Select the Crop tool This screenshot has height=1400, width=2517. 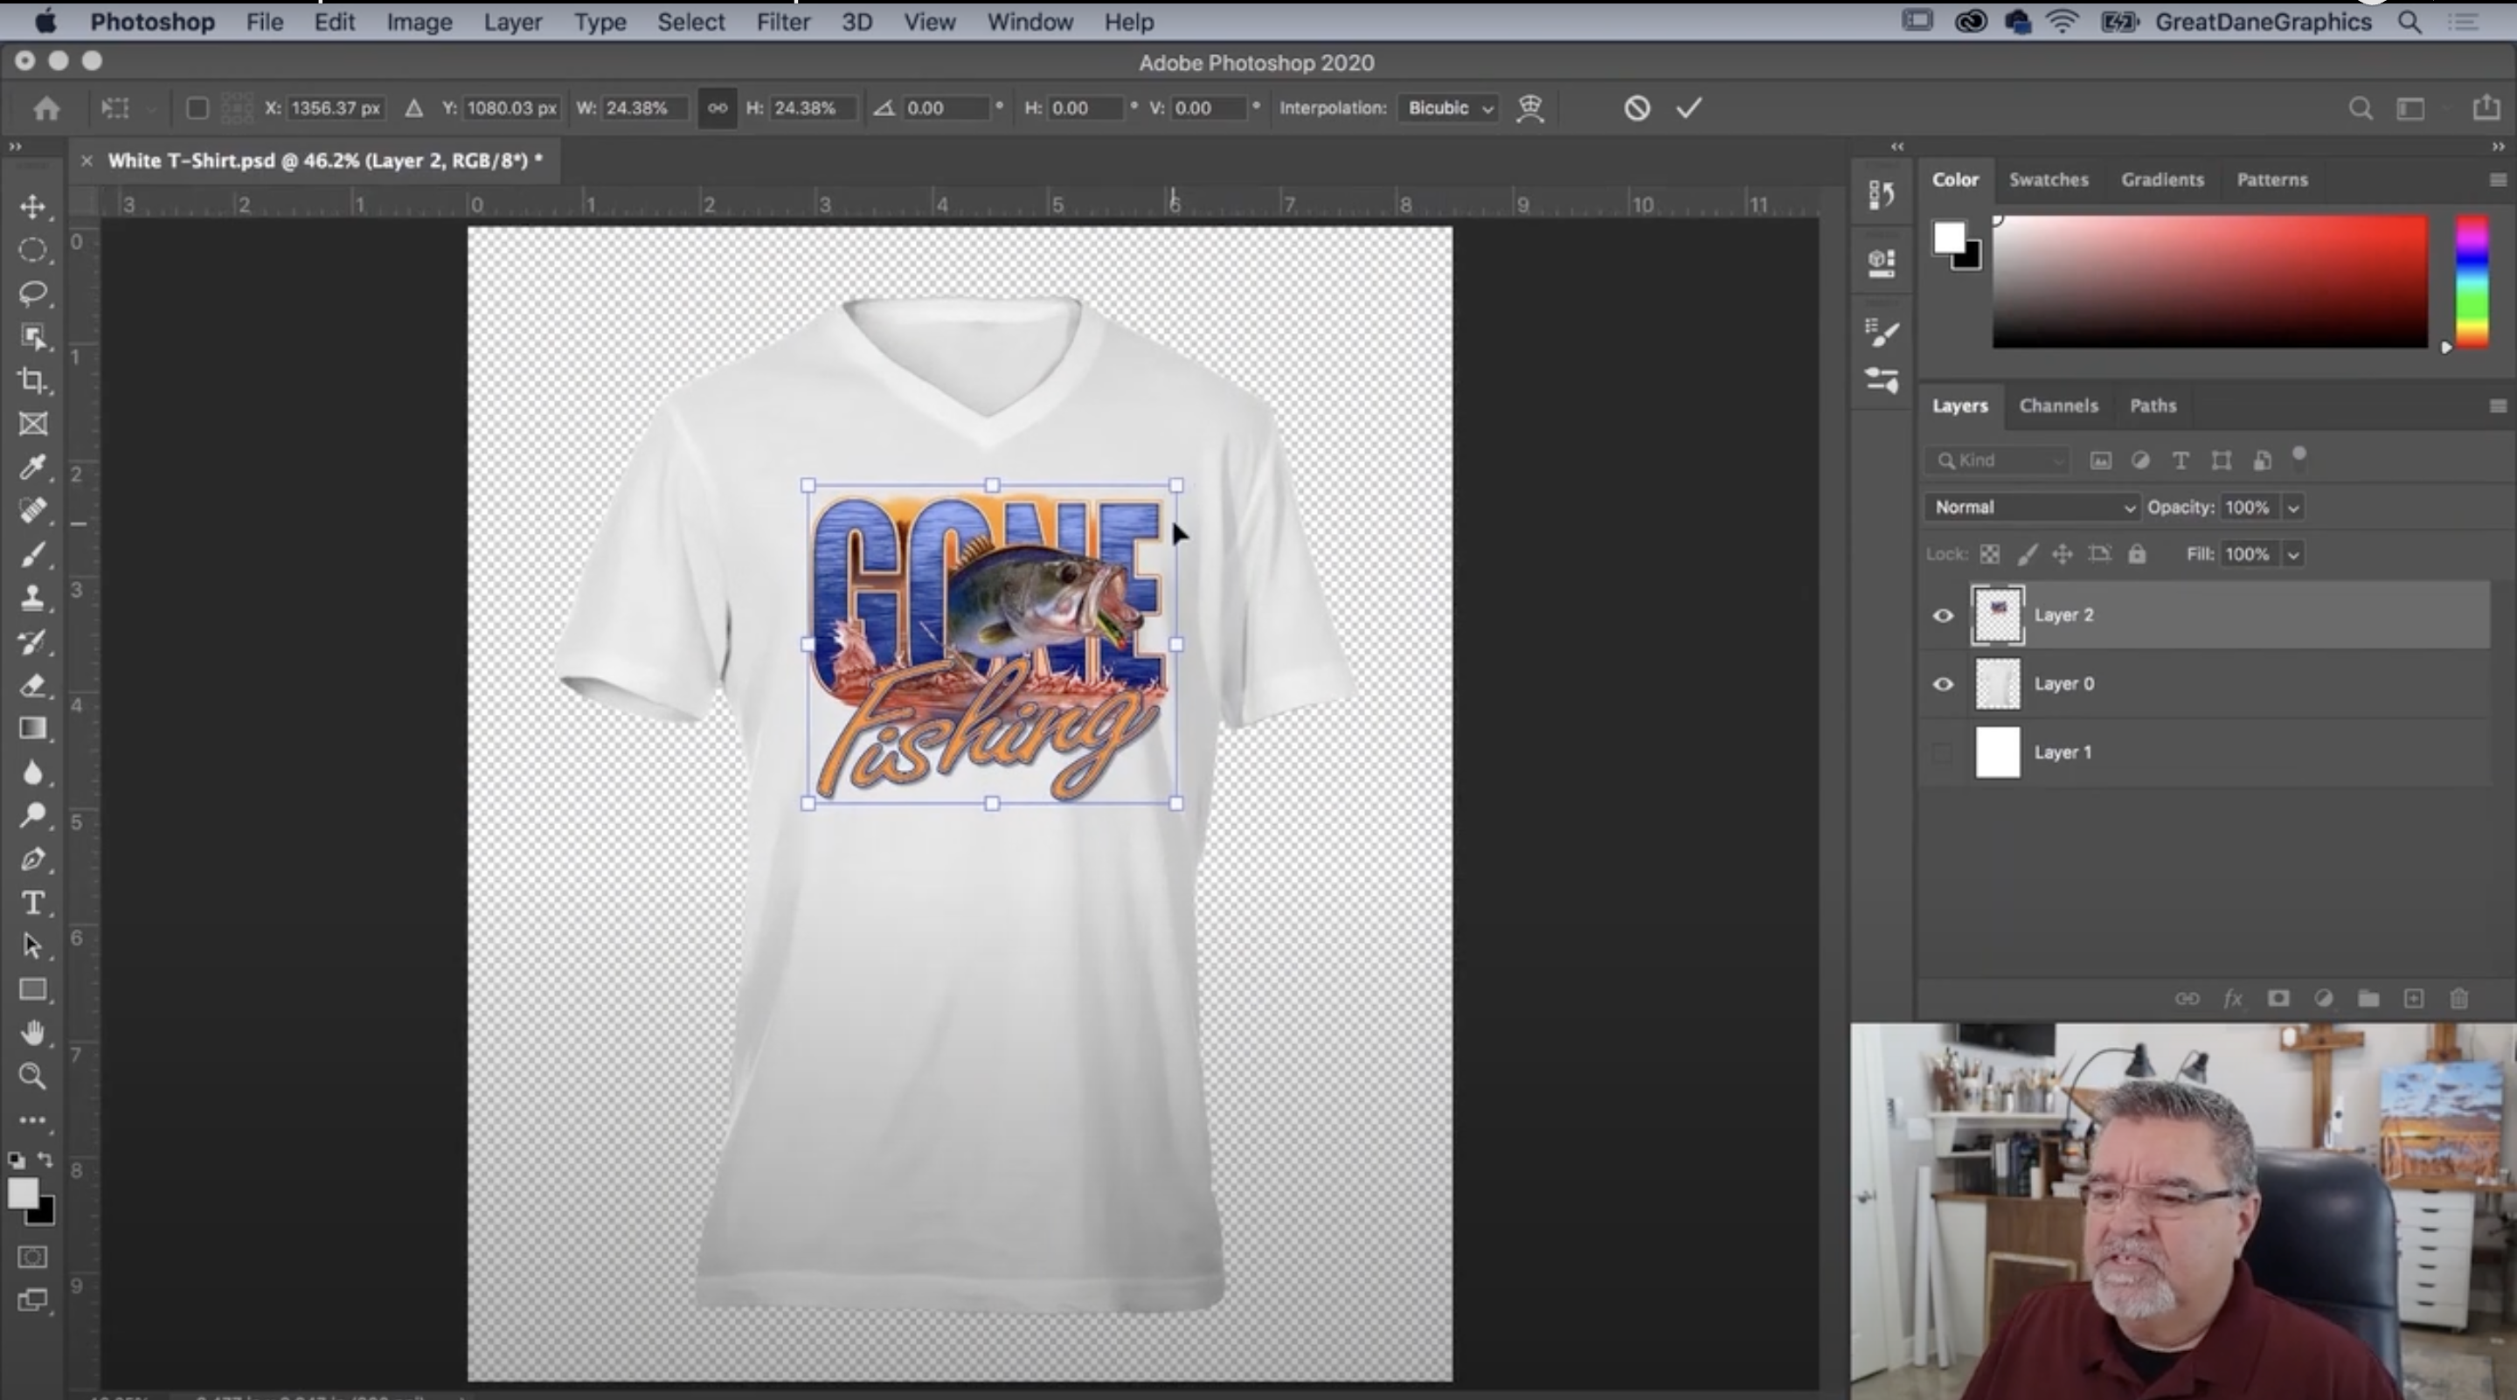32,381
